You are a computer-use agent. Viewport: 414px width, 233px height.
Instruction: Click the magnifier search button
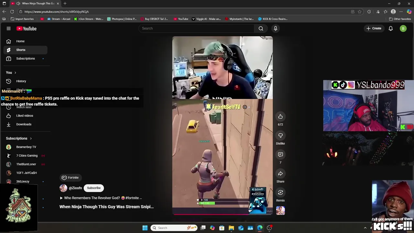(261, 28)
